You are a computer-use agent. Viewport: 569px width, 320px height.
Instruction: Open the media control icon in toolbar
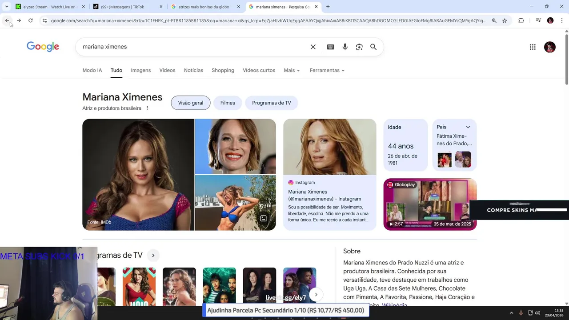[x=538, y=20]
